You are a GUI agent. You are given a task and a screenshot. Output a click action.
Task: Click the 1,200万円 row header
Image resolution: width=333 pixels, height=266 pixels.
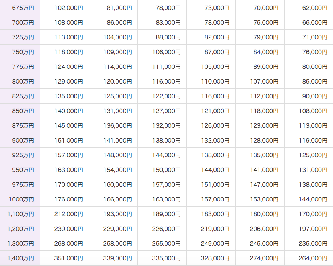[20, 229]
